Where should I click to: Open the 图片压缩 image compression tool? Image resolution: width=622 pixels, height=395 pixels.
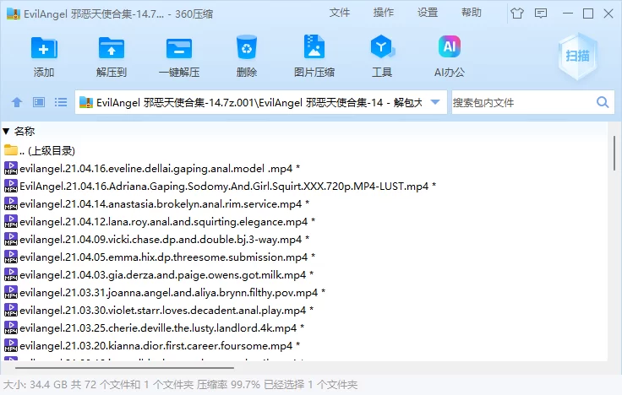(314, 47)
